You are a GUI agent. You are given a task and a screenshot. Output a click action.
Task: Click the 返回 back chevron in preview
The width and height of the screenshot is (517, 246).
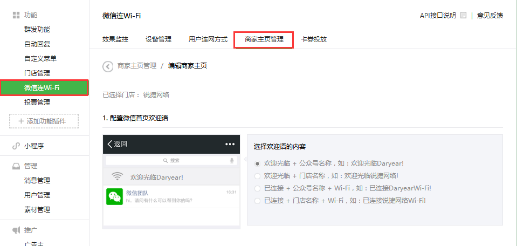(x=111, y=144)
